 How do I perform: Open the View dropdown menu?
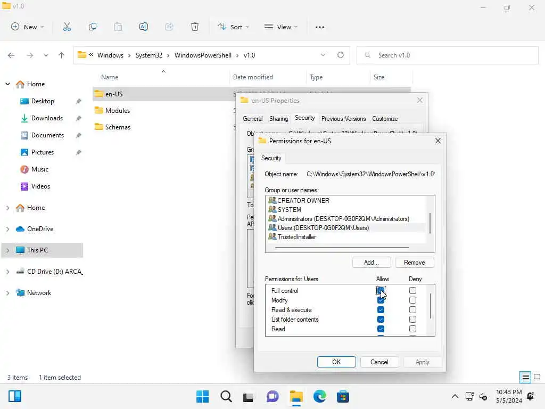(281, 27)
